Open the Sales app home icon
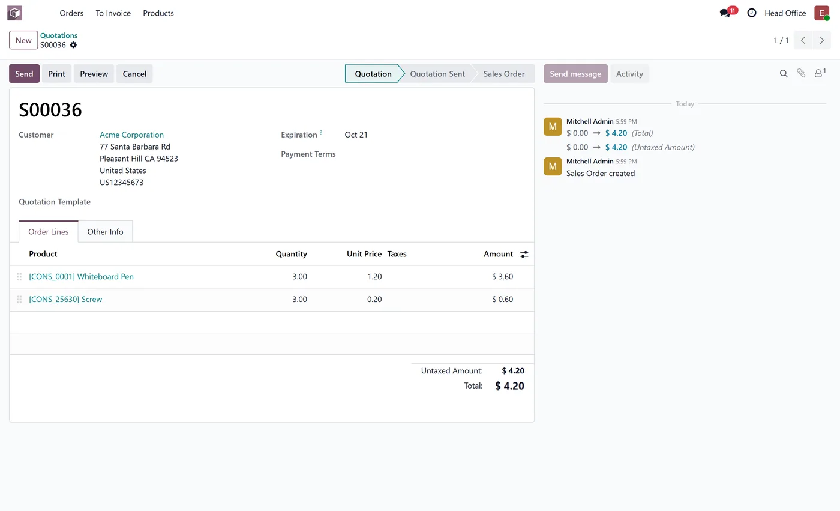840x511 pixels. click(x=14, y=13)
